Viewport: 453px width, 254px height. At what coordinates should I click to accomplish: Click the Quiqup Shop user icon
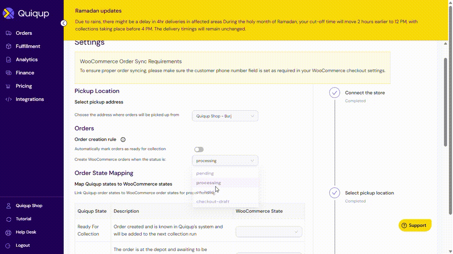coord(8,206)
